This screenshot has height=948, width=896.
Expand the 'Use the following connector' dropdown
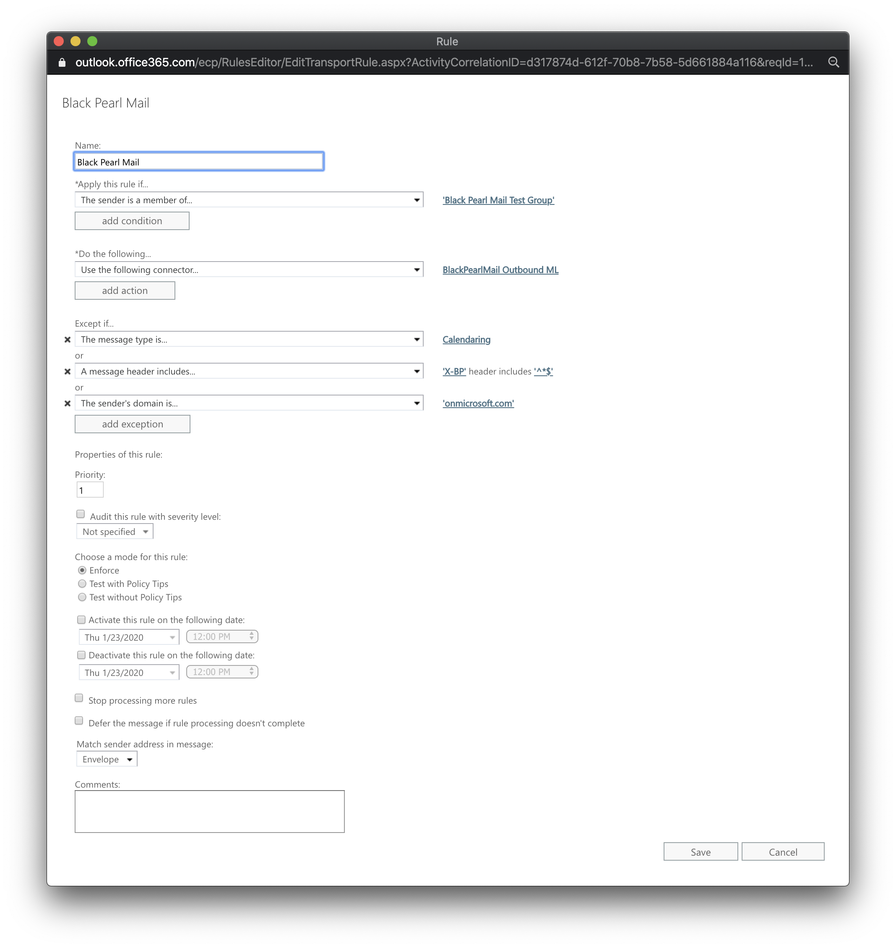249,270
